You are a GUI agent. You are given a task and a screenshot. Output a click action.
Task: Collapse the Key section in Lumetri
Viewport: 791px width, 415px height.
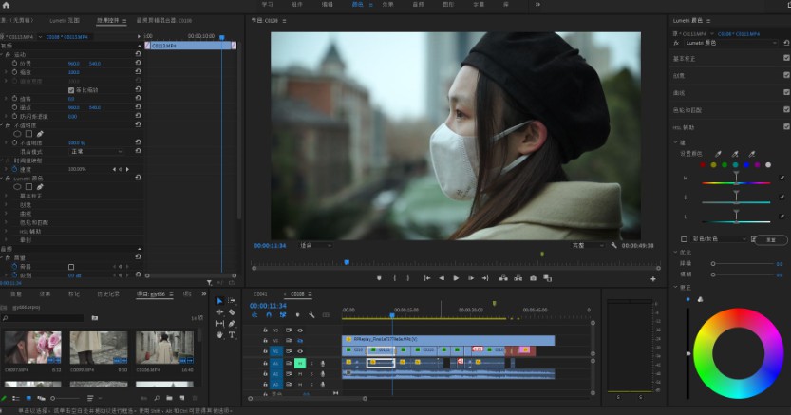[676, 142]
